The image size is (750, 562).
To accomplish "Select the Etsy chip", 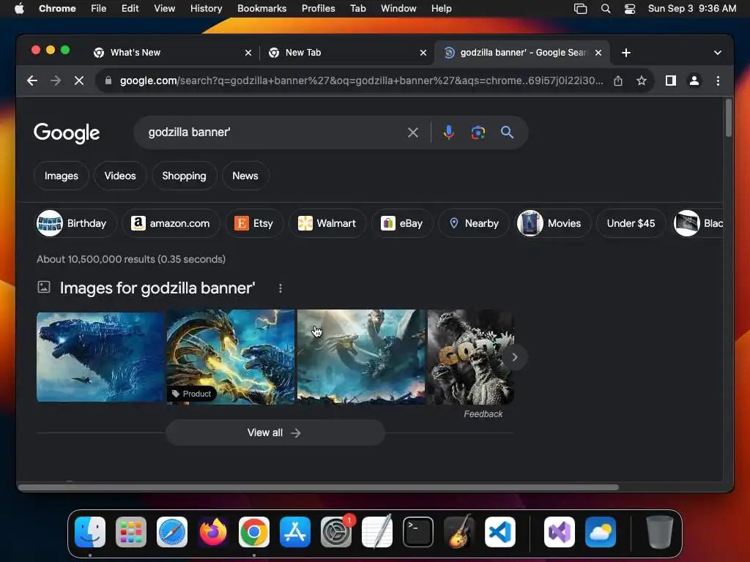I will [254, 223].
